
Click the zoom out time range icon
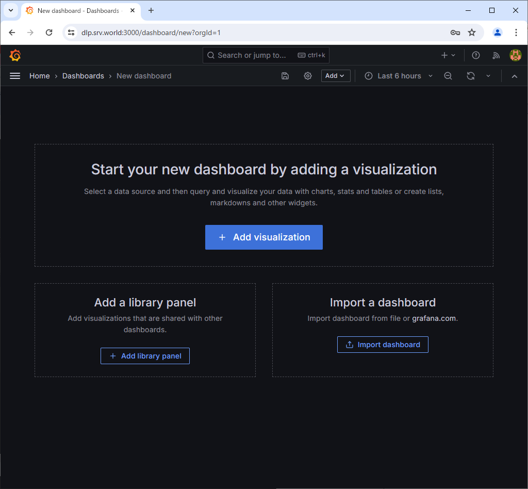448,76
